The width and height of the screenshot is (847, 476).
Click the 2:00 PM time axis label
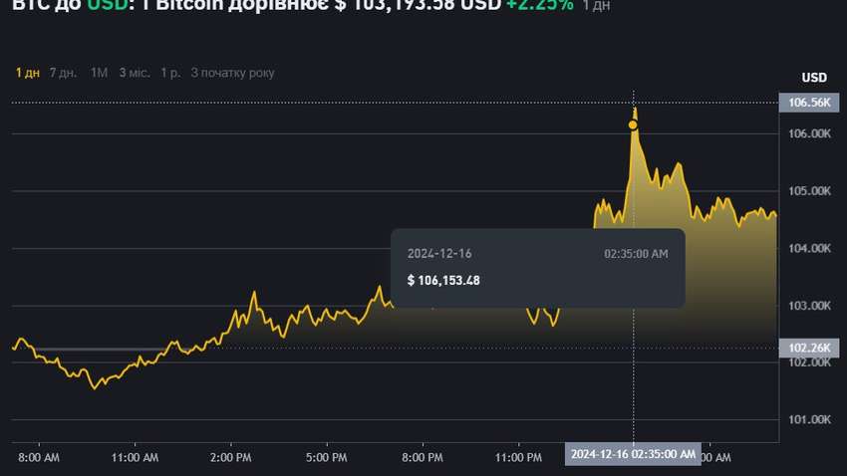[230, 458]
